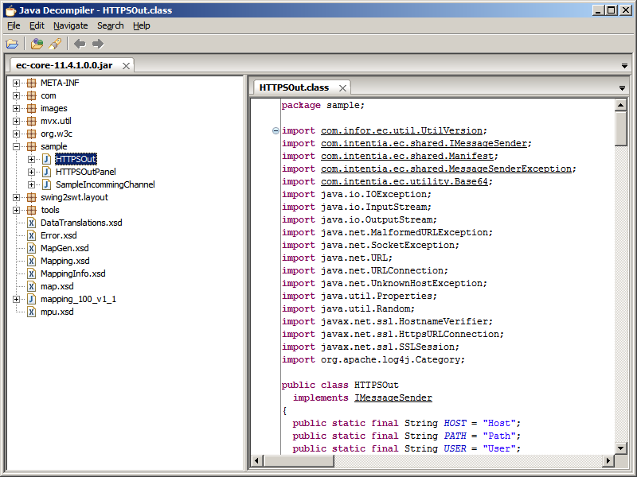Click the Back navigation arrow
This screenshot has height=477, width=637.
(80, 44)
